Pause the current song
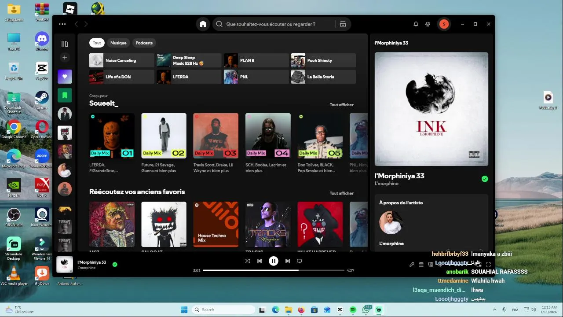The width and height of the screenshot is (563, 317). click(274, 261)
